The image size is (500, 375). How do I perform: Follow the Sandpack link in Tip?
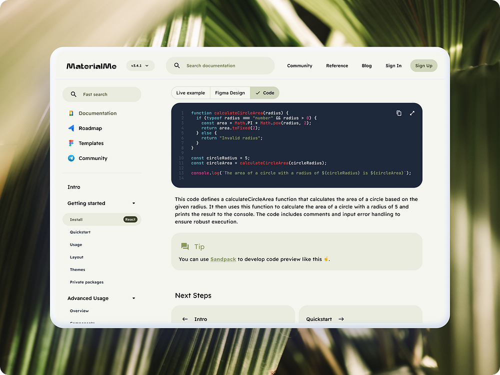[223, 259]
